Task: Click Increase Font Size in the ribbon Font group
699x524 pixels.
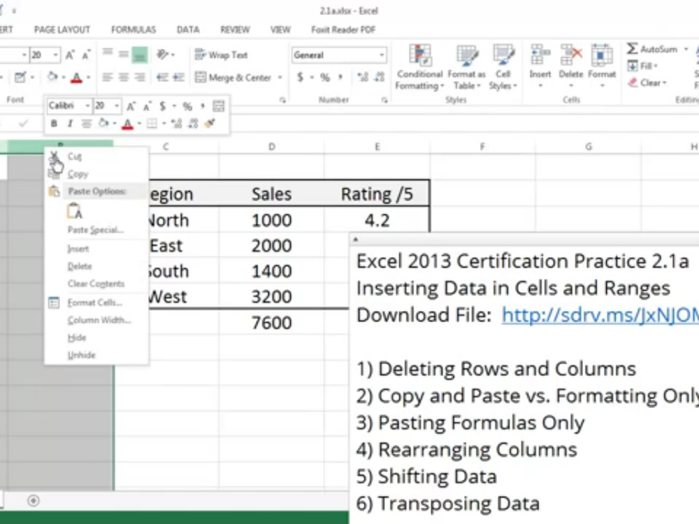Action: click(x=69, y=54)
